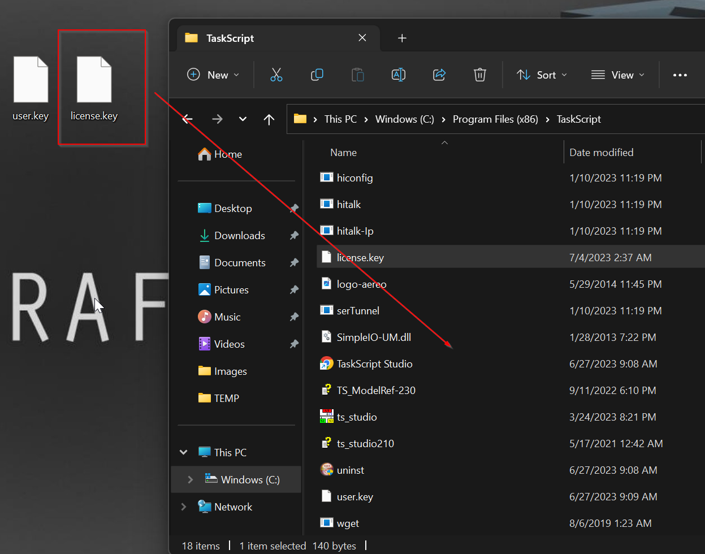Go up one folder level arrow

(269, 119)
